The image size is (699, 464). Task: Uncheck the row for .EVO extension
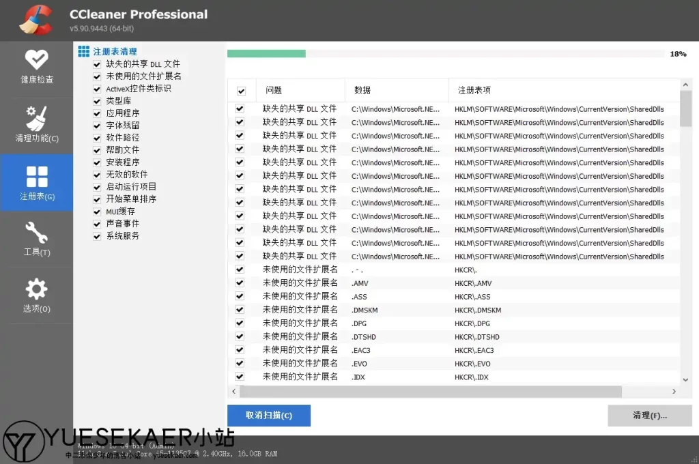pos(240,363)
